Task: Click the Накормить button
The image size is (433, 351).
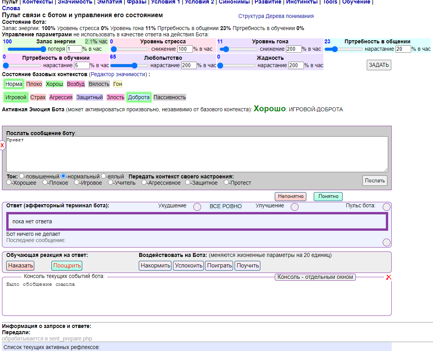Action: point(155,265)
